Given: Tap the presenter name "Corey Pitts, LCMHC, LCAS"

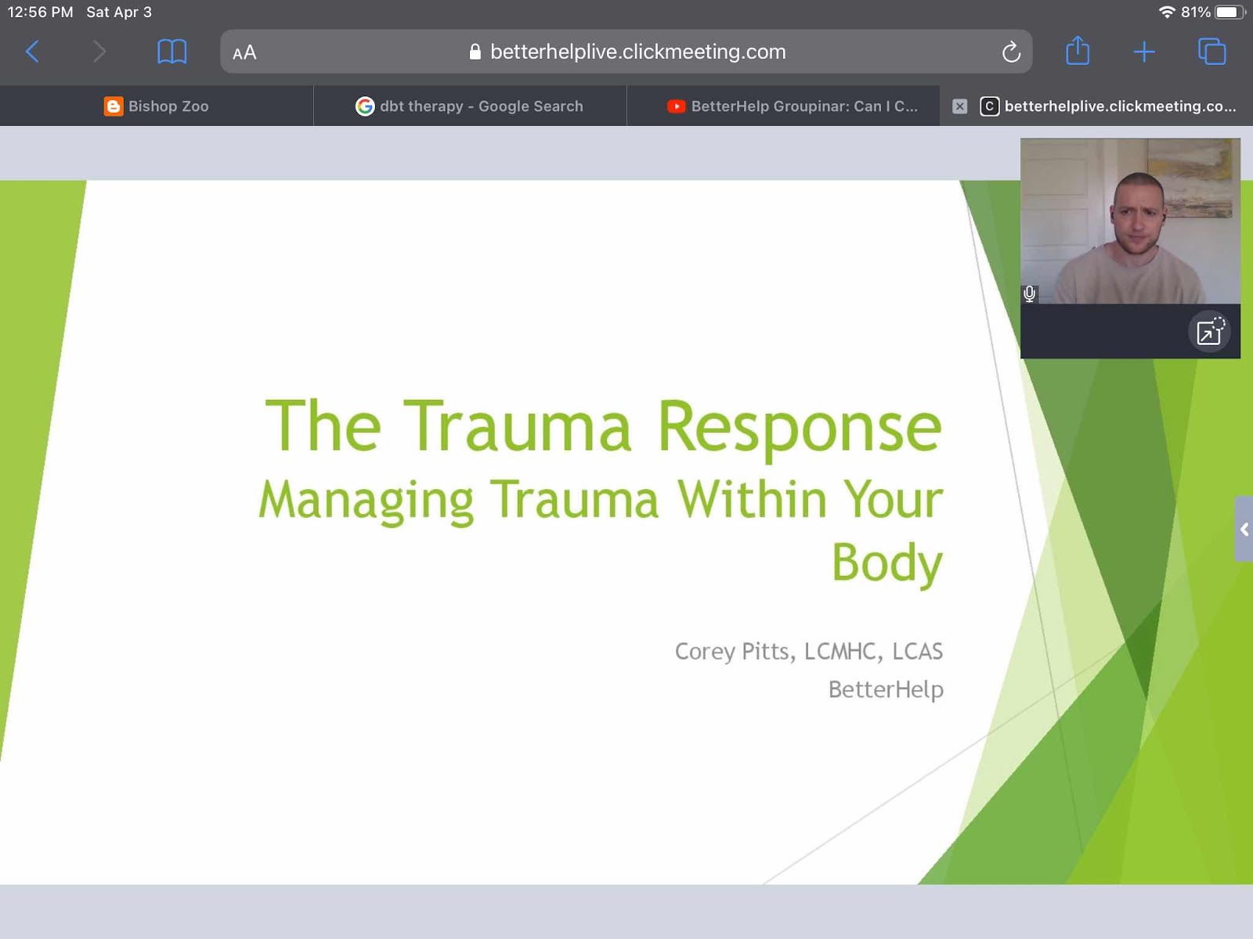Looking at the screenshot, I should [x=809, y=651].
